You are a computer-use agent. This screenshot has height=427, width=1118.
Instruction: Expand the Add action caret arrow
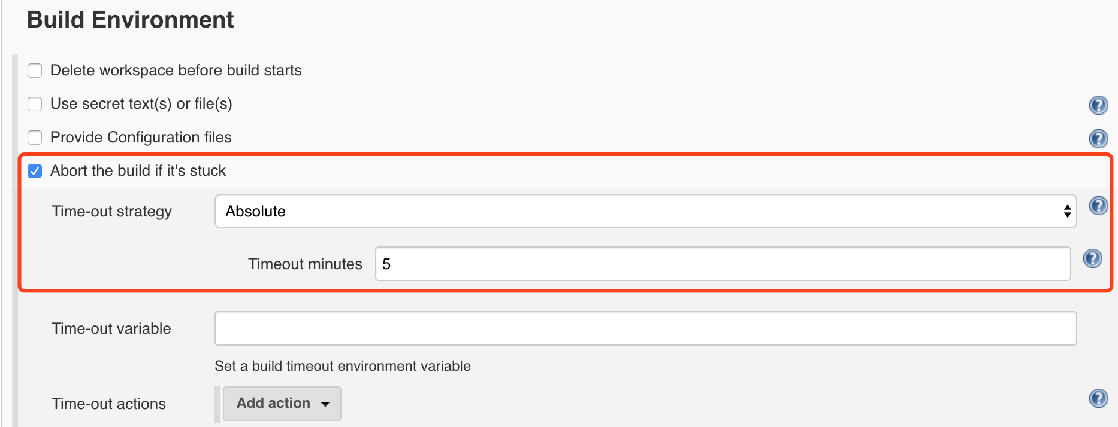[x=325, y=404]
